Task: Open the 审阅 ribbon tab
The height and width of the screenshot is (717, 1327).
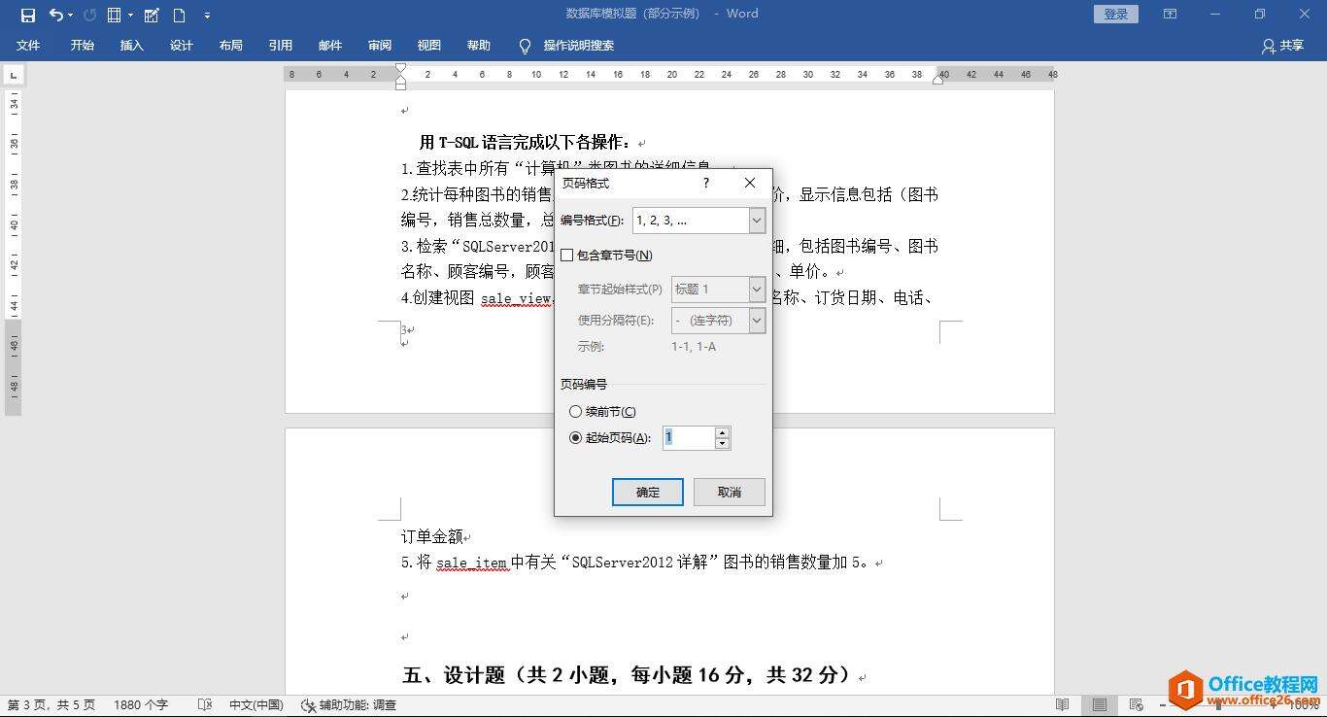Action: (380, 46)
